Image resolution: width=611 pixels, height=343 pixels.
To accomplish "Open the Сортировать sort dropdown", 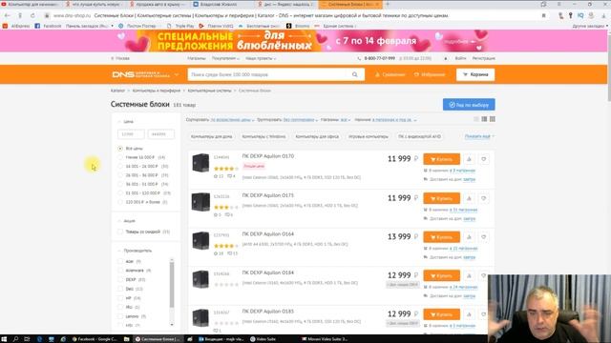I will [x=232, y=120].
